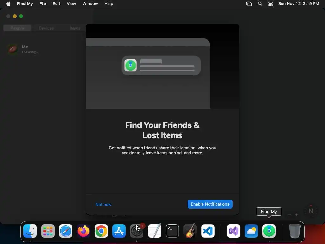The image size is (325, 244).
Task: Click the map compass N control
Action: [x=311, y=211]
